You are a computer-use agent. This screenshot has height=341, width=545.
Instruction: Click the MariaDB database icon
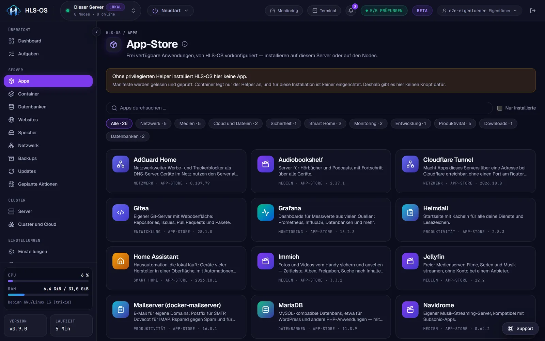tap(266, 309)
